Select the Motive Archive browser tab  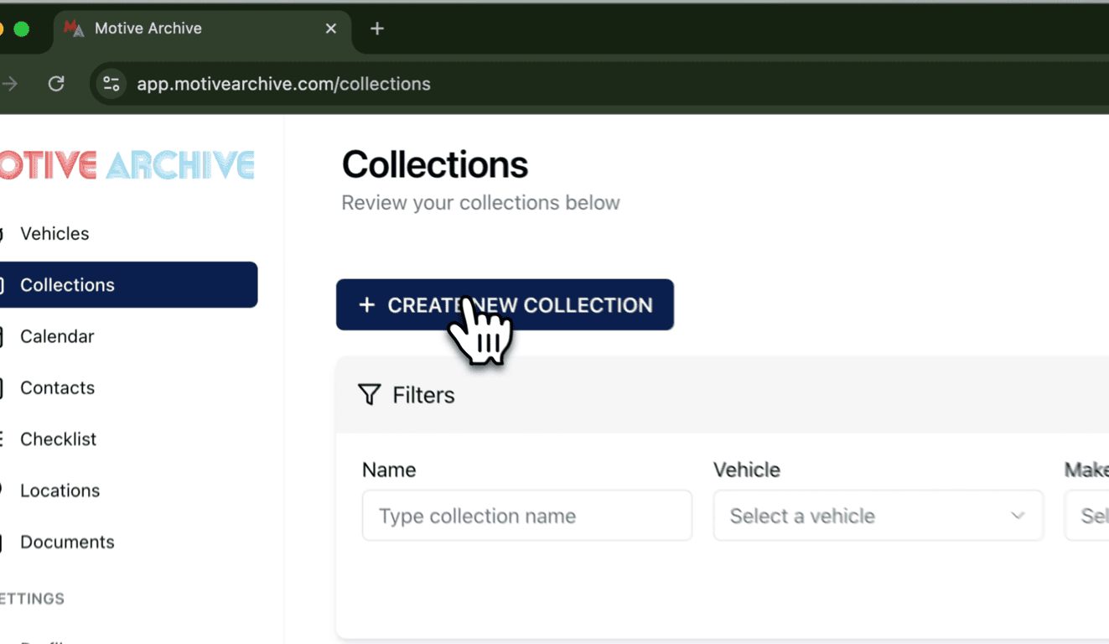click(x=201, y=29)
